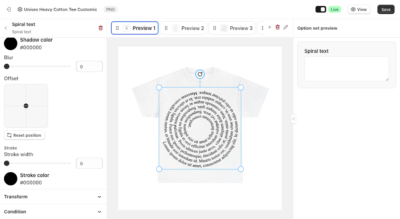The image size is (400, 219).
Task: Grab the Preview 3 drag handle
Action: click(x=214, y=28)
